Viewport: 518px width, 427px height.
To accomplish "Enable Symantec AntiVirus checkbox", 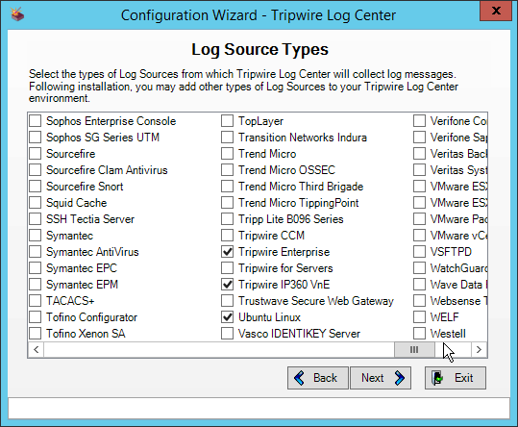I will tap(35, 252).
